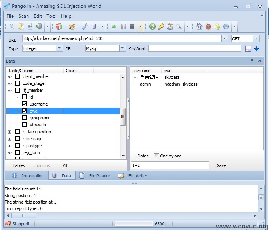
Task: Click the grid list icon beside KeyWord field
Action: 248,49
